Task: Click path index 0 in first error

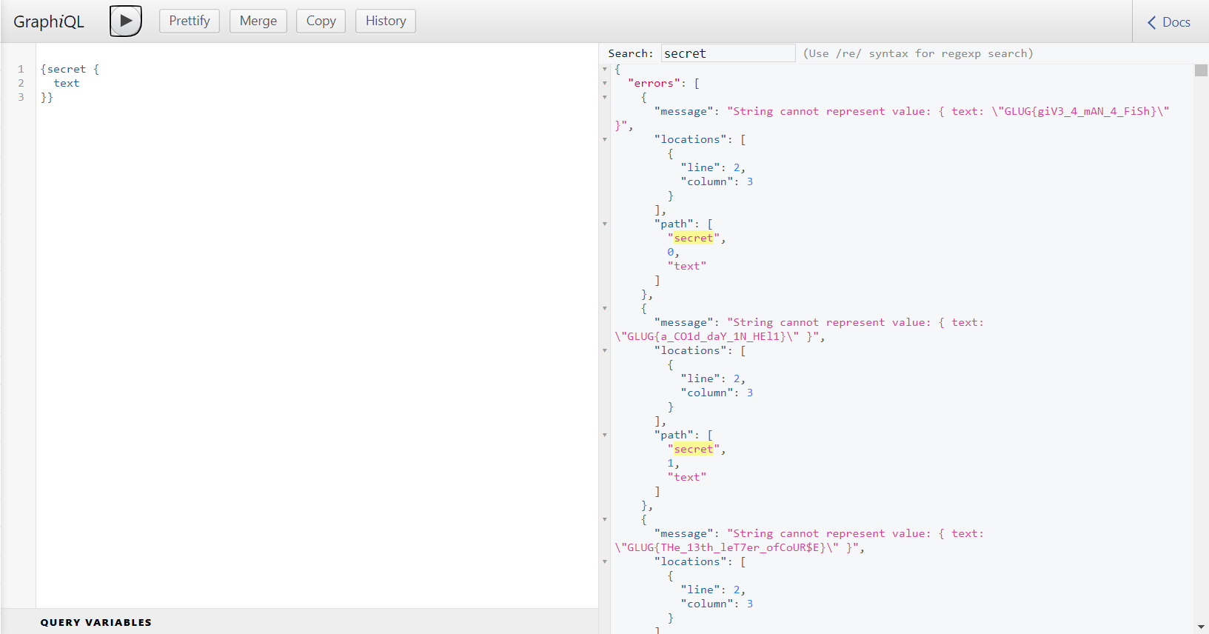Action: pyautogui.click(x=671, y=252)
